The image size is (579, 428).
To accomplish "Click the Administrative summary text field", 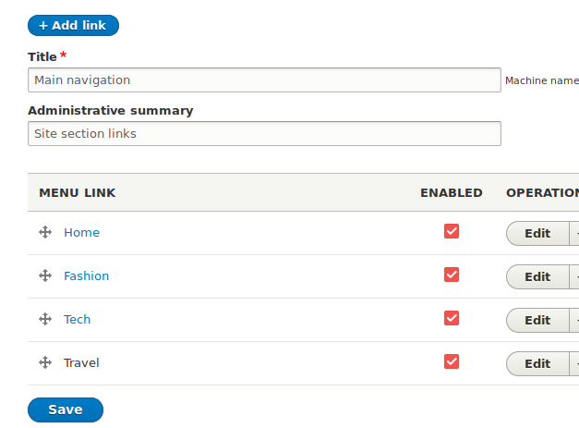I will coord(264,134).
